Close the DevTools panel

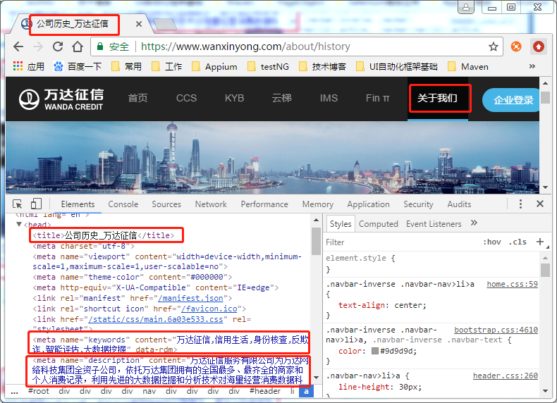[x=540, y=204]
